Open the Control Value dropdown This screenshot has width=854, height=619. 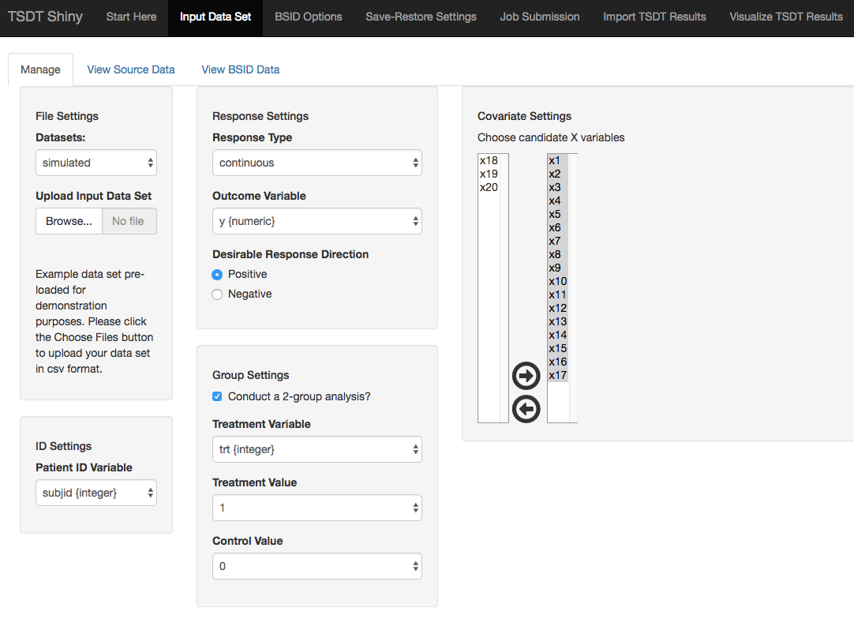[x=317, y=566]
